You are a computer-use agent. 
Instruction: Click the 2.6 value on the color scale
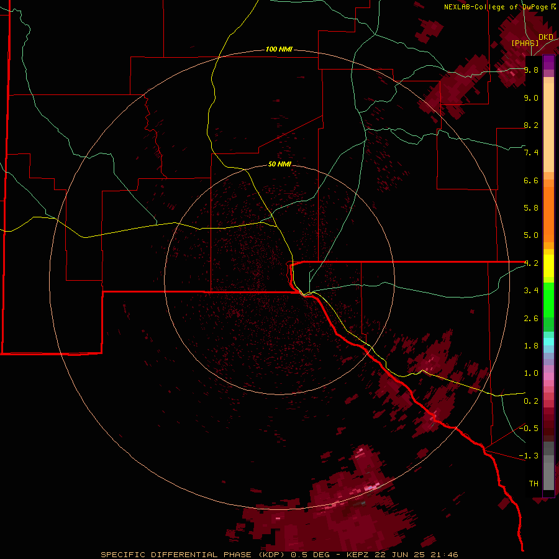531,319
